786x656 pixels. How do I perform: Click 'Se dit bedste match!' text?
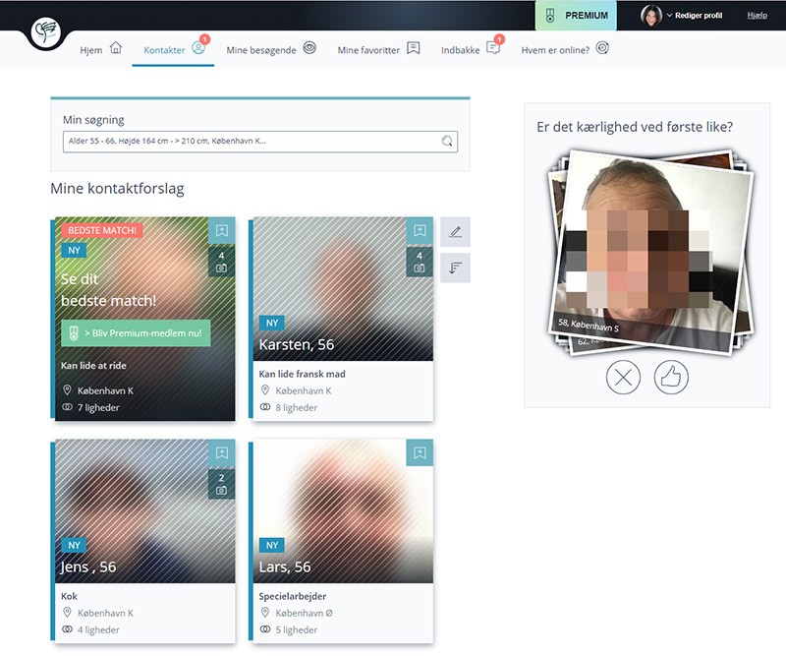tap(108, 289)
